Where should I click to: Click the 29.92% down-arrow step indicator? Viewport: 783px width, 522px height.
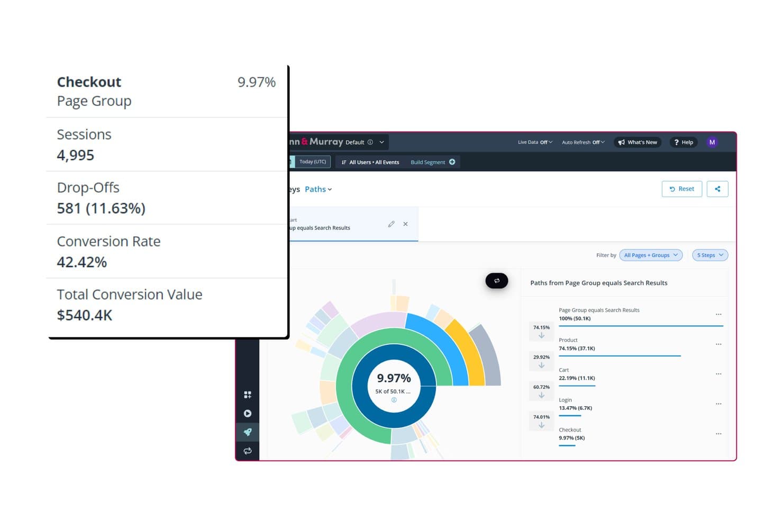(x=541, y=361)
